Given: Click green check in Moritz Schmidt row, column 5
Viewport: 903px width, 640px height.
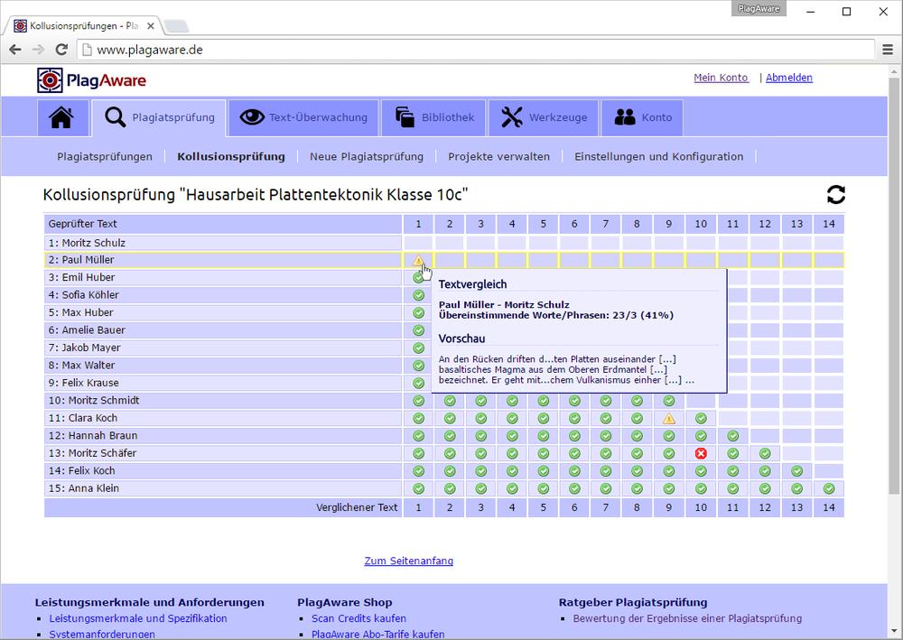Looking at the screenshot, I should click(x=543, y=401).
